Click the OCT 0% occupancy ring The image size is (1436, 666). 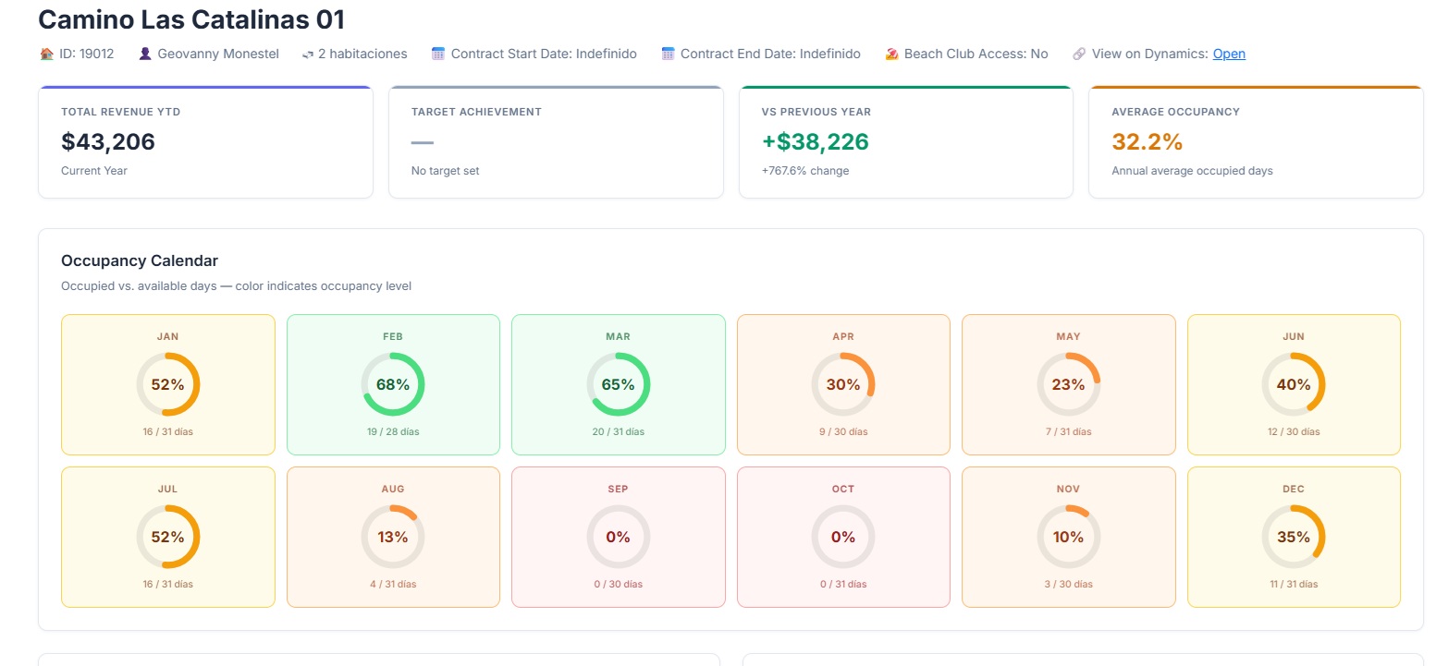point(843,537)
